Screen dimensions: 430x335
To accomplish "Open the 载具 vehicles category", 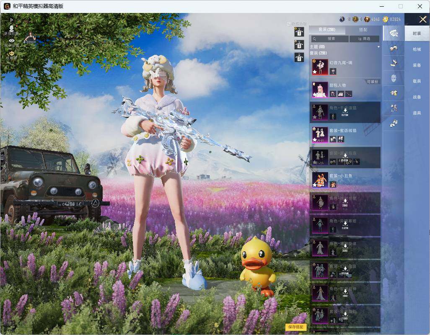I will (417, 81).
